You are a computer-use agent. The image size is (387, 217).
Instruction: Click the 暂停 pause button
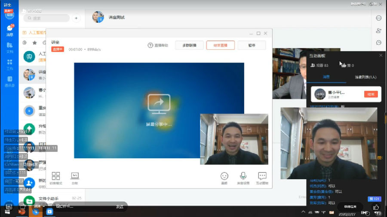point(252,45)
